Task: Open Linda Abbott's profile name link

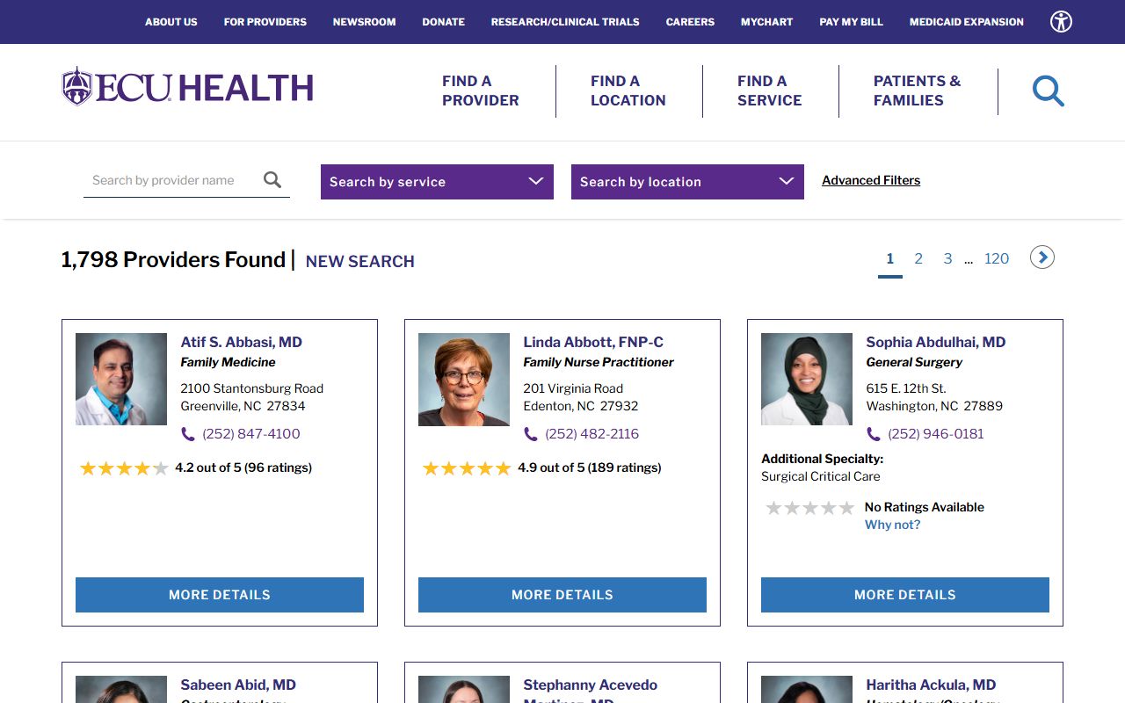Action: 593,343
